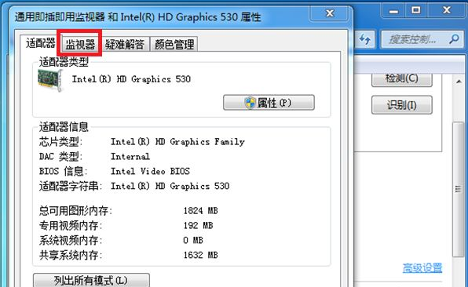468x287 pixels.
Task: Click the DAC 类型 value Internal
Action: click(x=130, y=157)
